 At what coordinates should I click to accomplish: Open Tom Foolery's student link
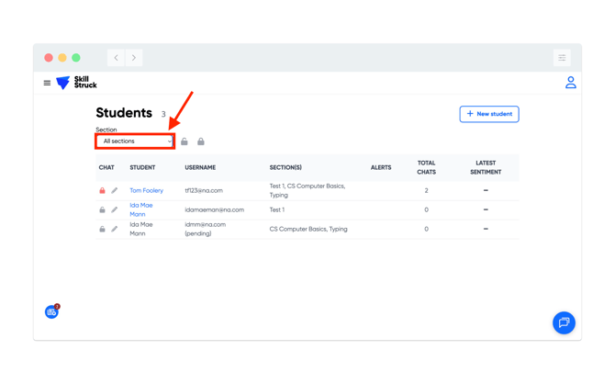coord(146,191)
